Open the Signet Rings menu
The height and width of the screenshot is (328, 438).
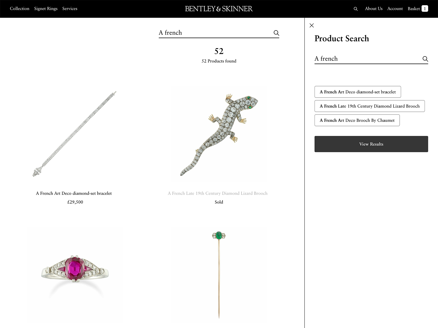pyautogui.click(x=45, y=8)
